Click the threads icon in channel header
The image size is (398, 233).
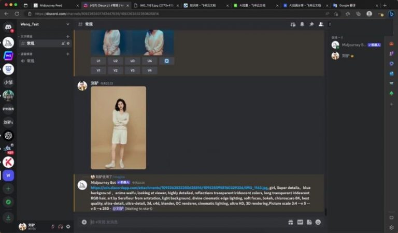293,24
